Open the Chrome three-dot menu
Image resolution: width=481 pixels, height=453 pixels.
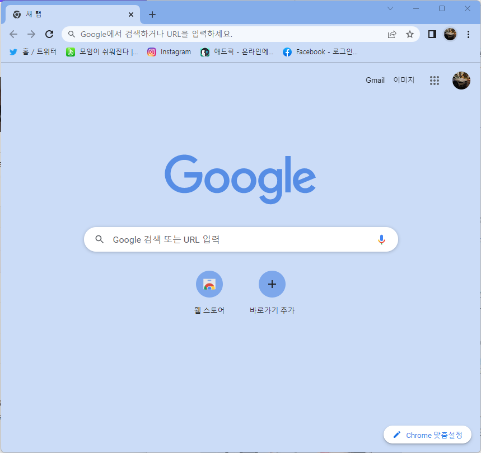[469, 34]
